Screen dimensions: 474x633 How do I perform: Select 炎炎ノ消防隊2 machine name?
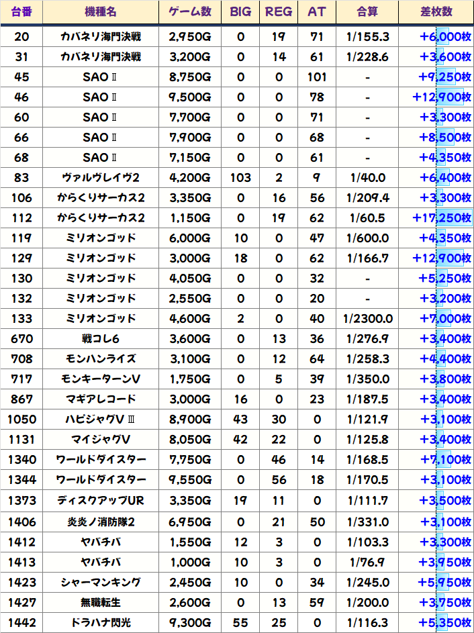[x=101, y=522]
